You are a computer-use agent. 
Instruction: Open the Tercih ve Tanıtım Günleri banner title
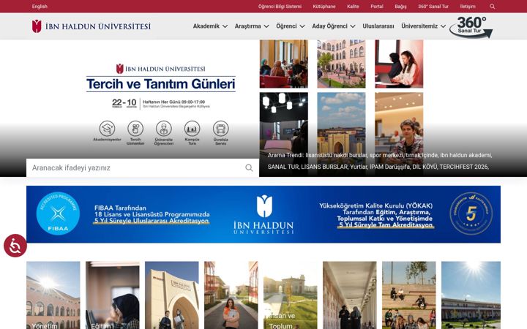(x=160, y=84)
